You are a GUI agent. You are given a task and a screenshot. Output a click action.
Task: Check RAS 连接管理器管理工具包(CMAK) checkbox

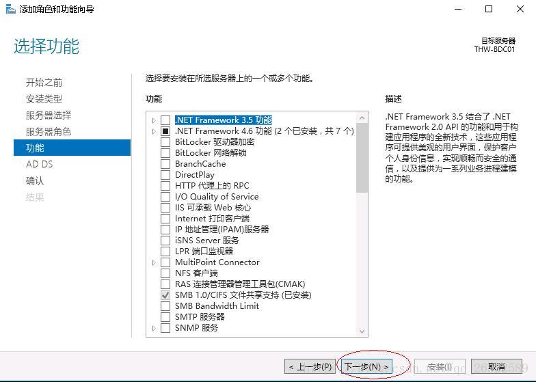point(165,284)
